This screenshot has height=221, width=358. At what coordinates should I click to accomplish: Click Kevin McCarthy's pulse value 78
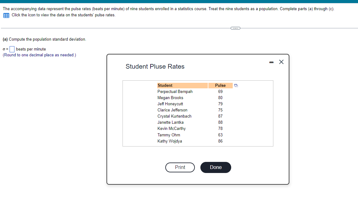tap(220, 128)
